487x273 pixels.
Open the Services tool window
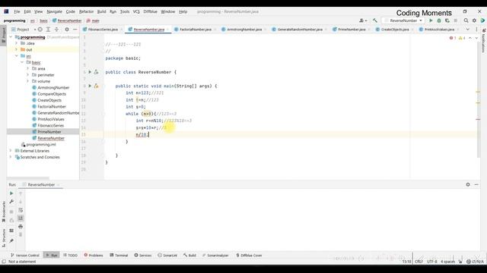[x=143, y=256]
